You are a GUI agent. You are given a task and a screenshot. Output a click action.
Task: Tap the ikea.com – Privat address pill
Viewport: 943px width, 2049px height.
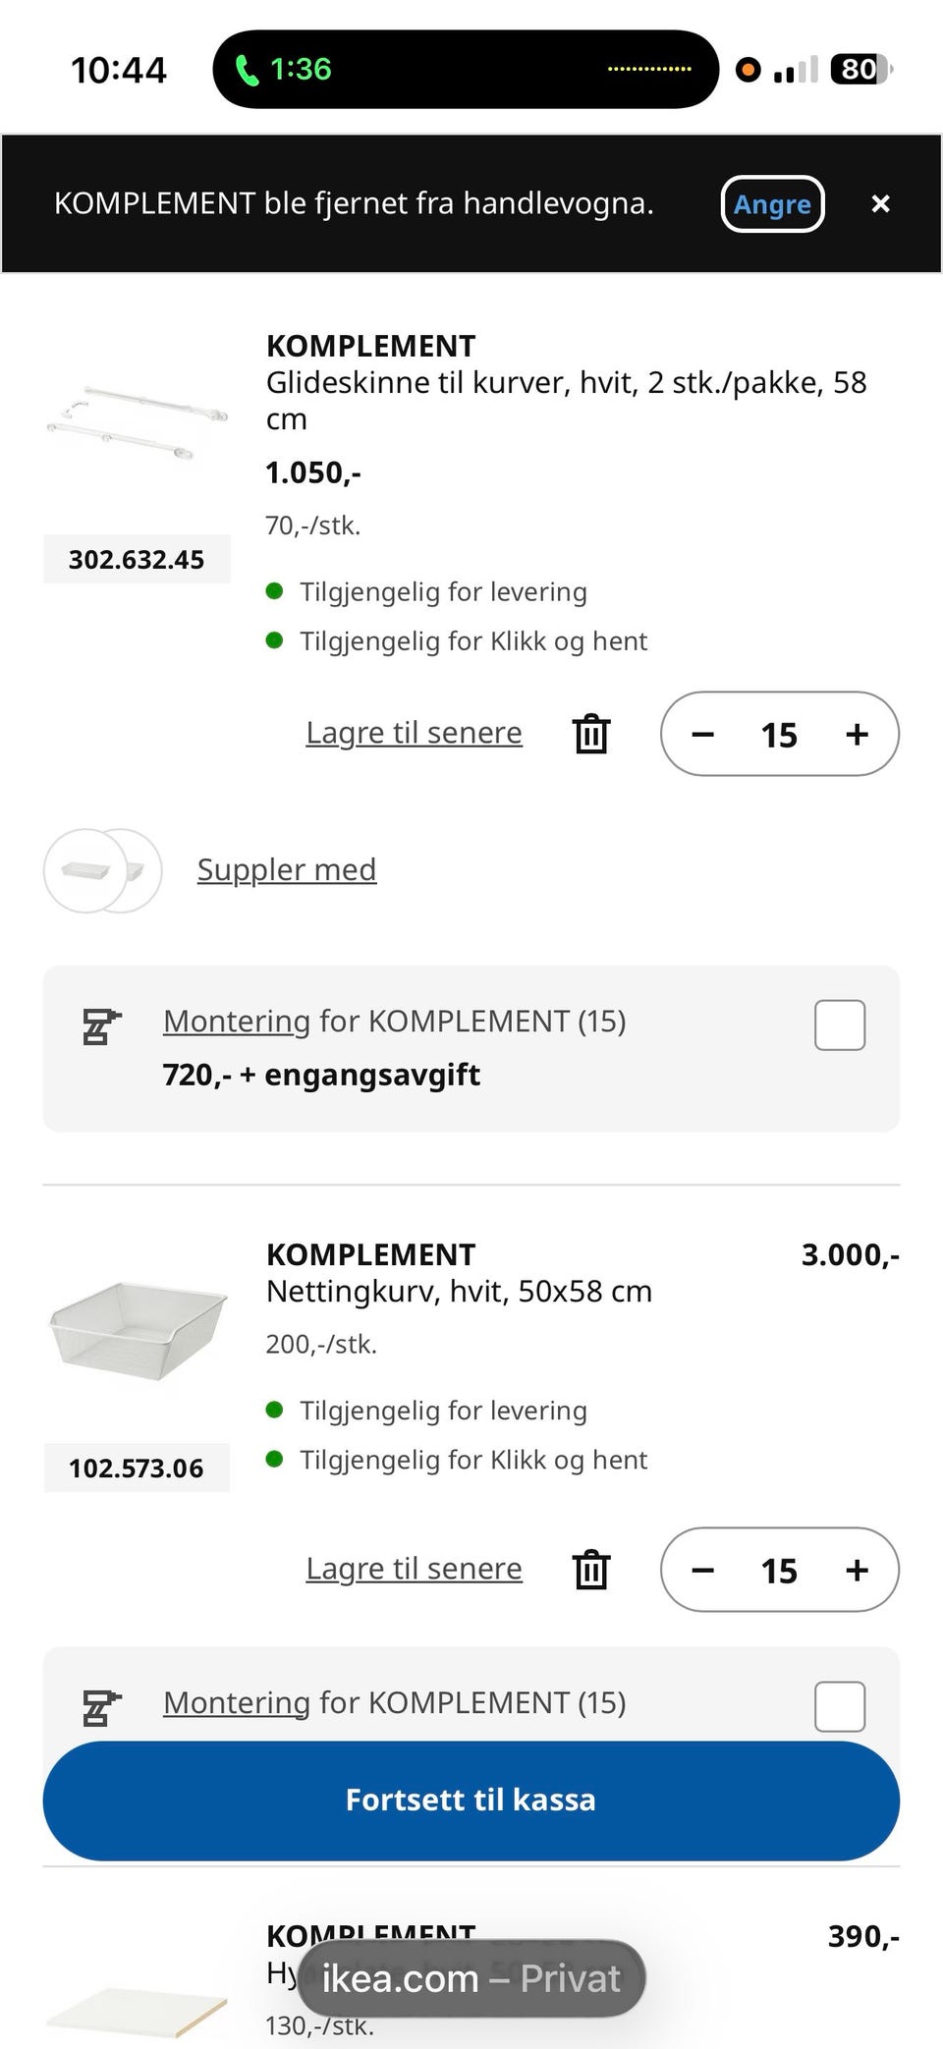(x=471, y=1978)
